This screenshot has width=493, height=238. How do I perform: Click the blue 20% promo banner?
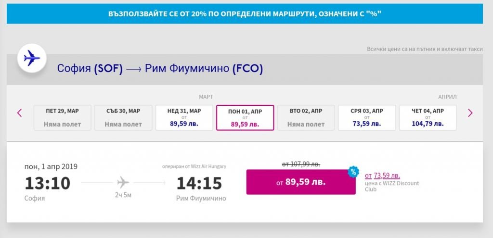(245, 14)
